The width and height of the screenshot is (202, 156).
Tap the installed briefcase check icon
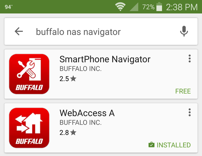coord(151,145)
